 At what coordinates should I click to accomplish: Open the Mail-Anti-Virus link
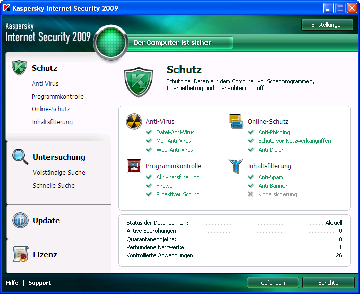[x=173, y=141]
